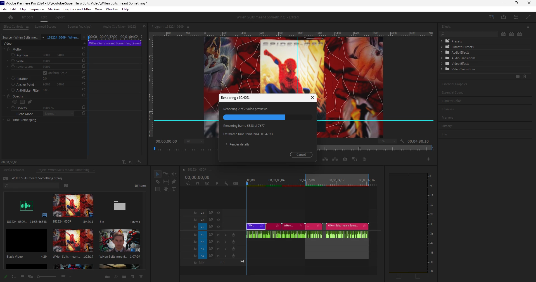This screenshot has height=282, width=536.
Task: Toggle insert sequences as nests icon
Action: tap(188, 183)
